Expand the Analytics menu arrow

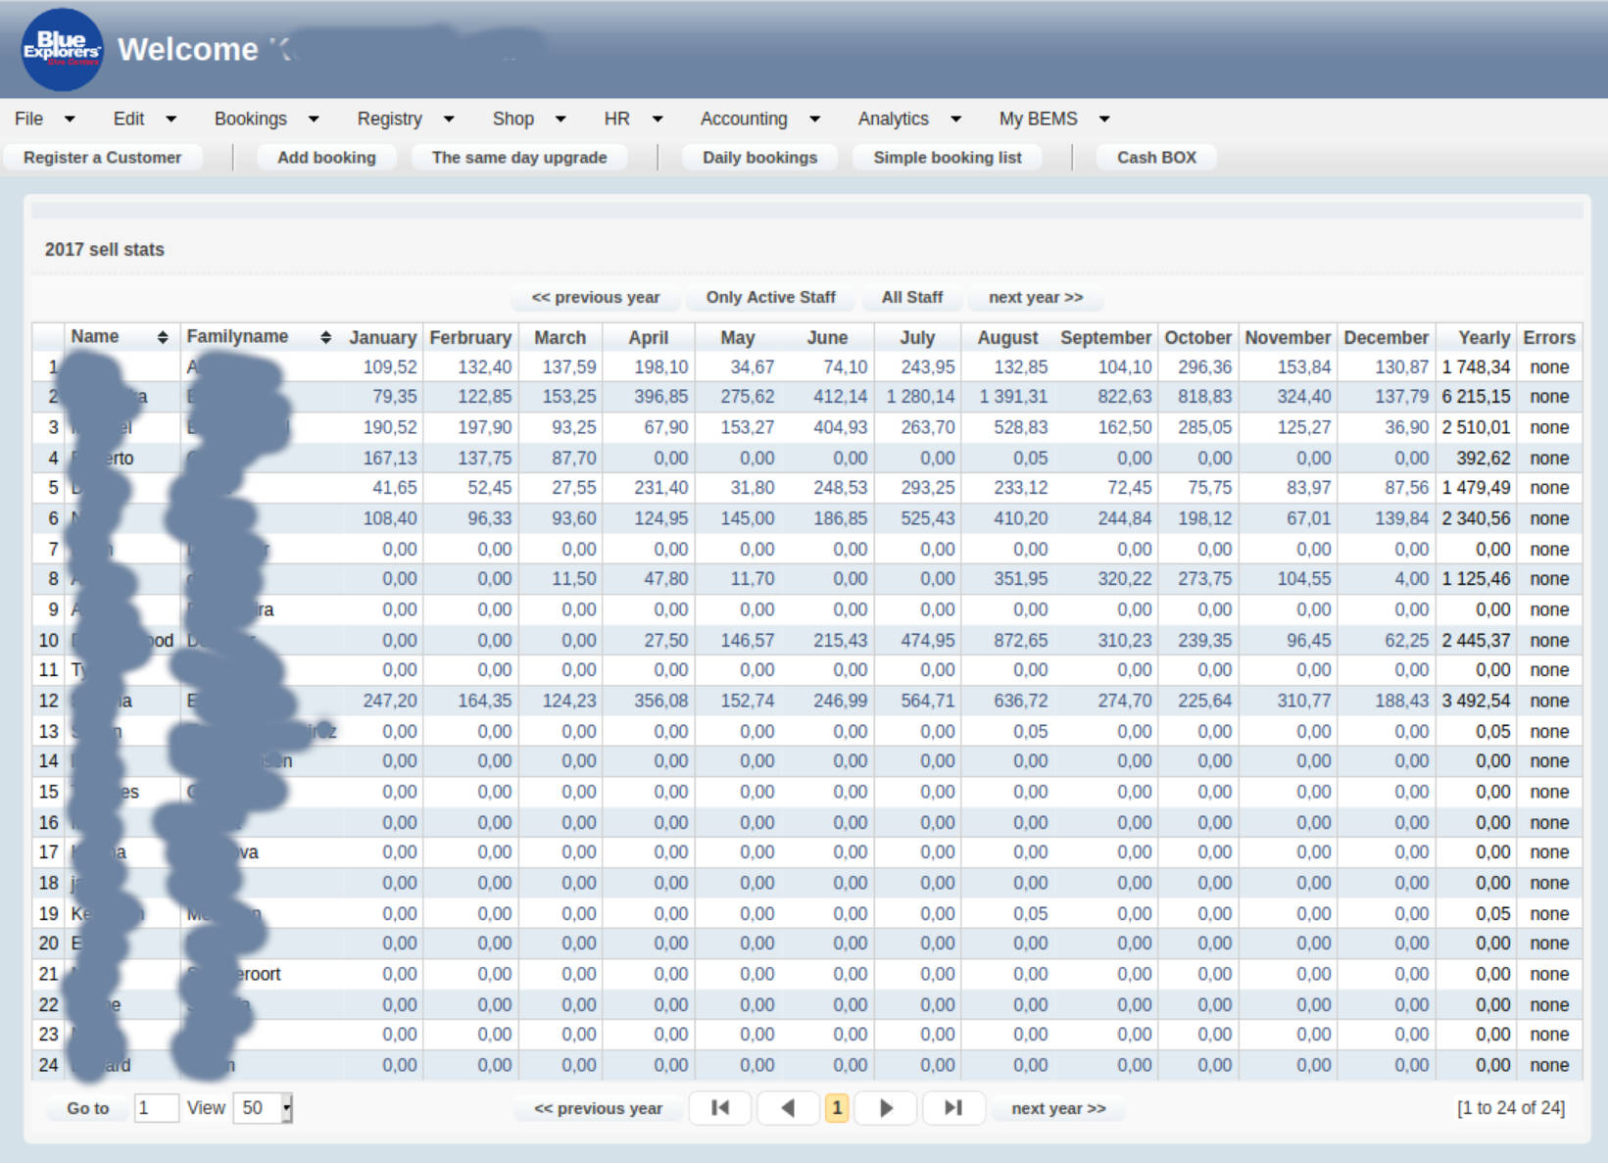[955, 119]
